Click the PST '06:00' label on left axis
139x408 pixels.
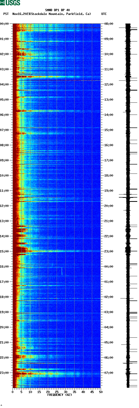pyautogui.click(x=5, y=115)
